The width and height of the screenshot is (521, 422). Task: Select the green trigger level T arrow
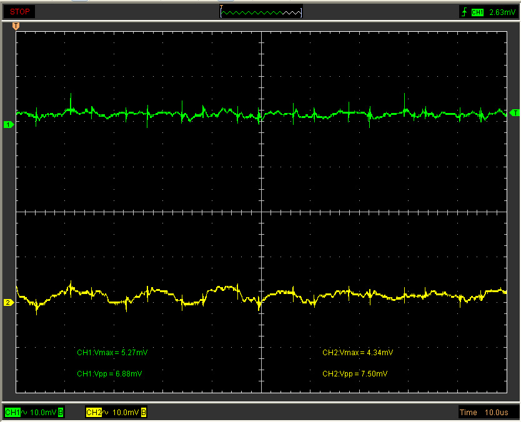[514, 113]
